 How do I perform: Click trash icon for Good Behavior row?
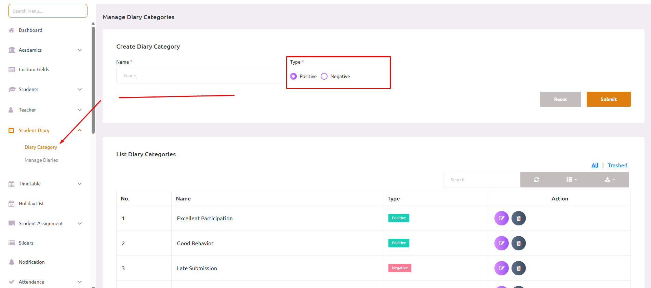(x=518, y=243)
